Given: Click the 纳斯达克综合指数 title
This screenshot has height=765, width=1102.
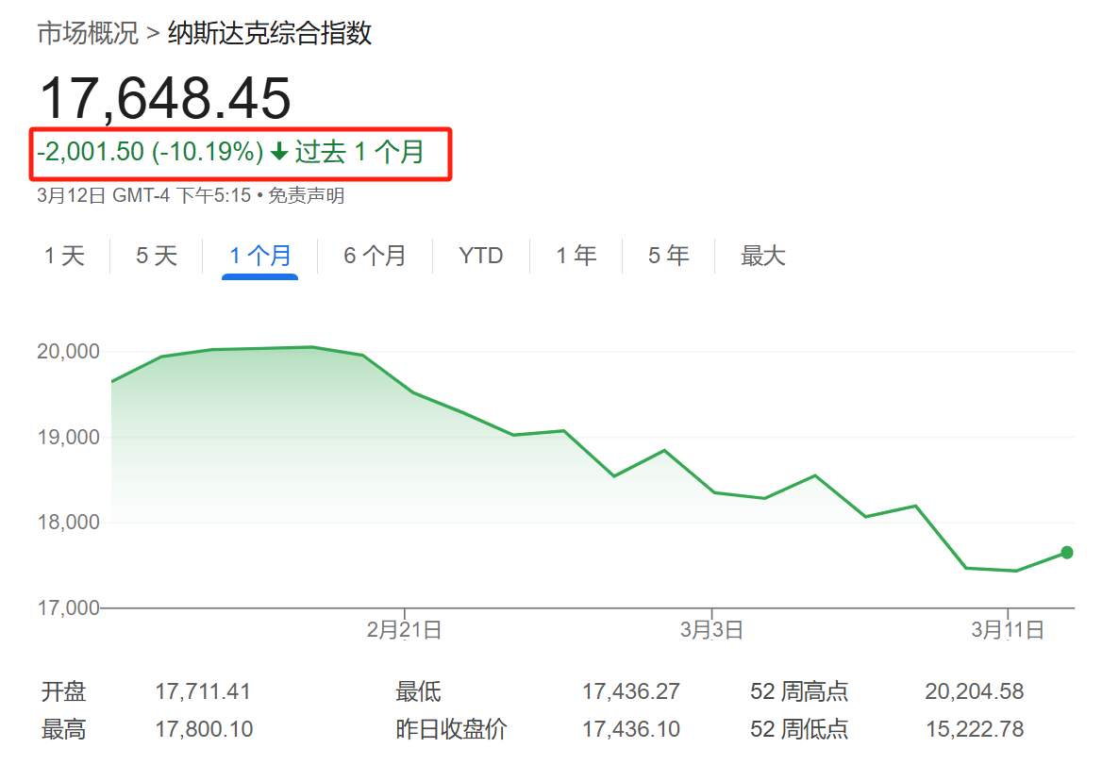Looking at the screenshot, I should pyautogui.click(x=270, y=34).
